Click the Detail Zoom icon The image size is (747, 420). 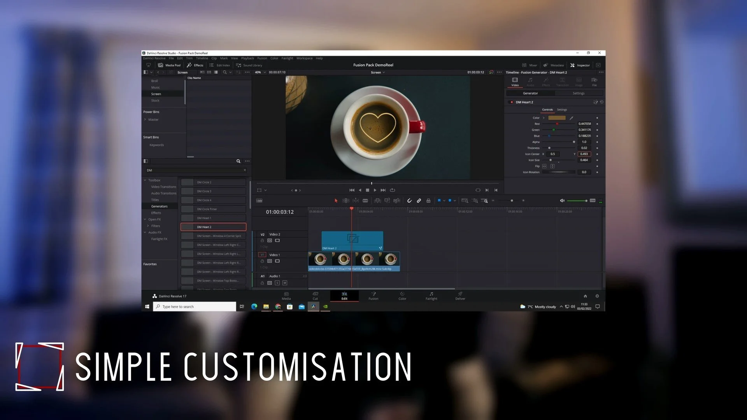point(475,201)
